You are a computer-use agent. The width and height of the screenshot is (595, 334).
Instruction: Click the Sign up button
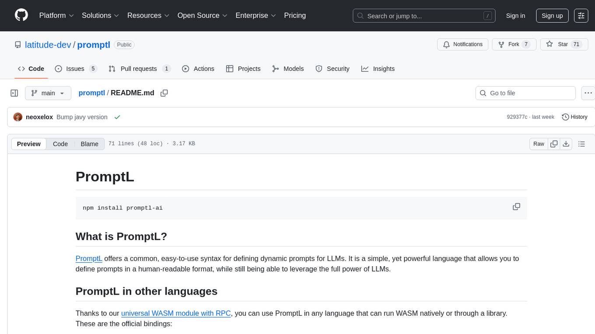point(552,16)
